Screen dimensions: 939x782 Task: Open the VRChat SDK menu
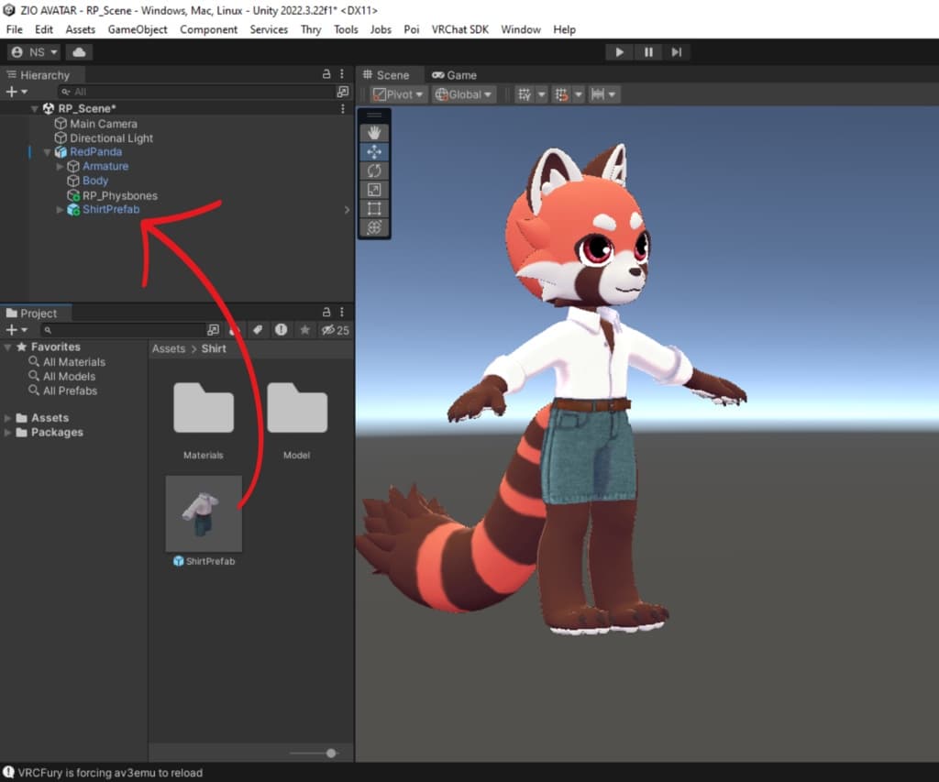[x=460, y=29]
